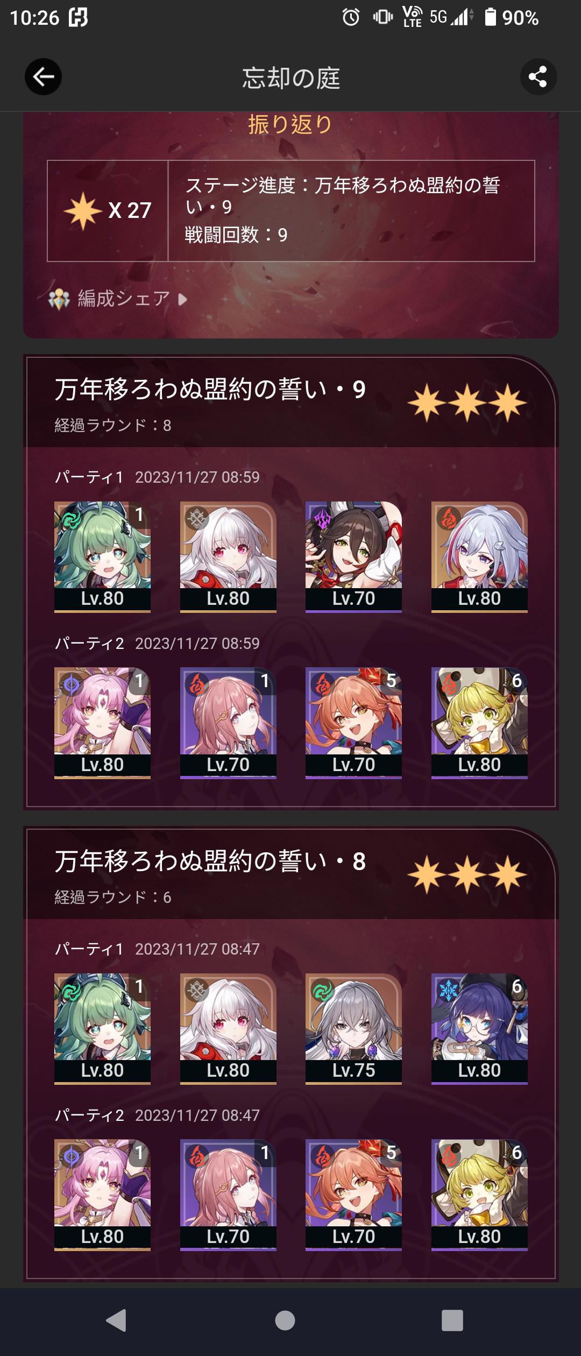Select pink-haired Lv.80 character in stage 8 party 2
581x1356 pixels.
(102, 1195)
